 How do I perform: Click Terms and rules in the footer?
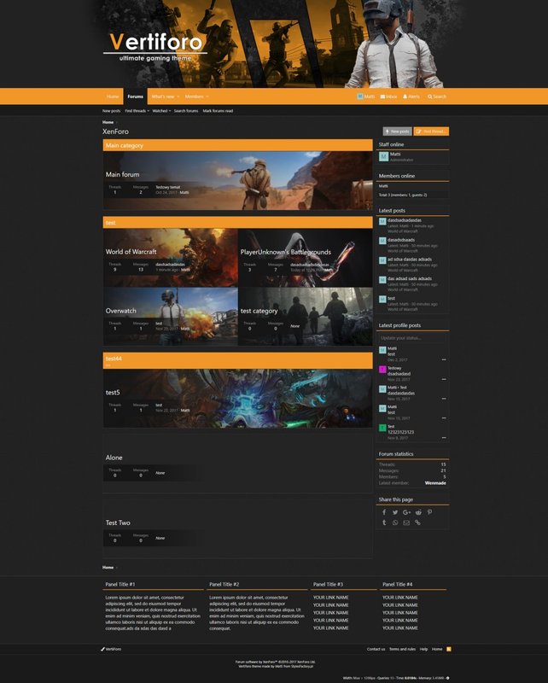click(x=403, y=649)
